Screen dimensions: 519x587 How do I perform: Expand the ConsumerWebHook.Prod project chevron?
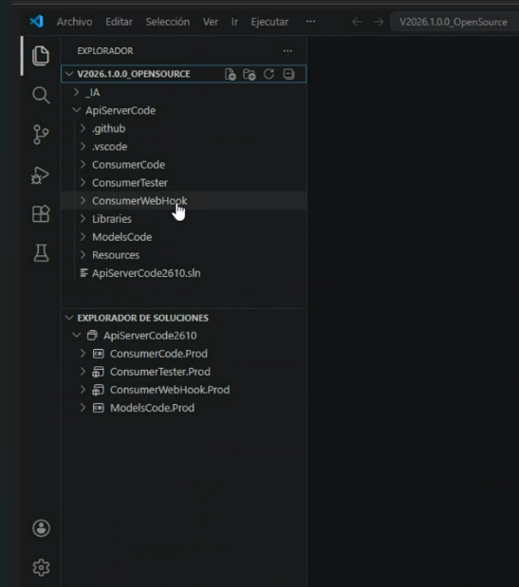[83, 390]
